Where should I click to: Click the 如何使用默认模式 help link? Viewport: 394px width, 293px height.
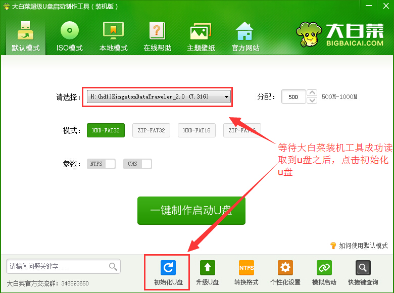pos(363,246)
